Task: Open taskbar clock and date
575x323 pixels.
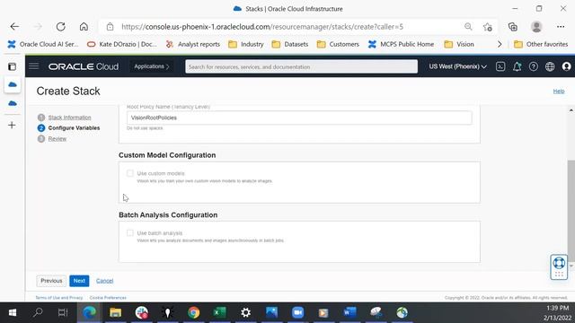Action: (x=557, y=312)
